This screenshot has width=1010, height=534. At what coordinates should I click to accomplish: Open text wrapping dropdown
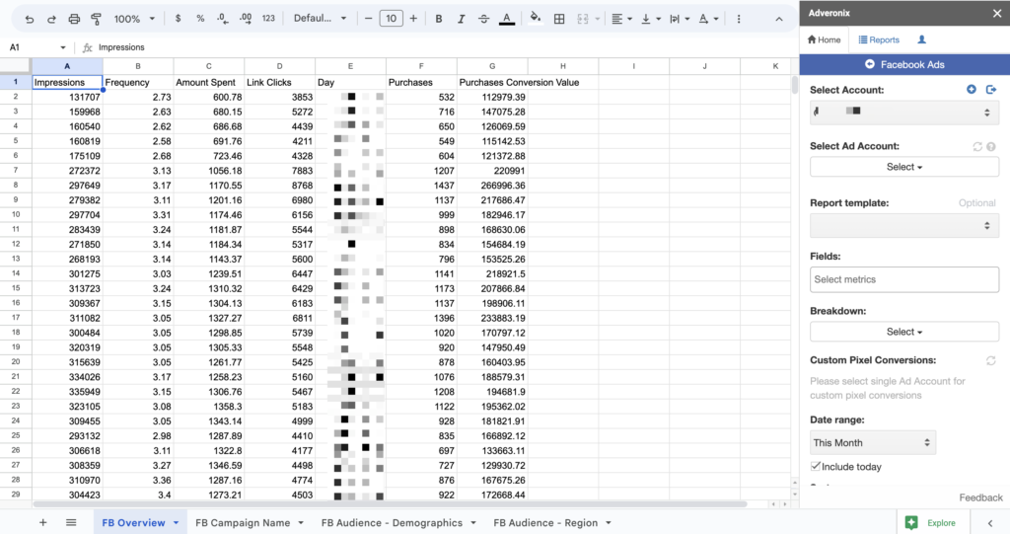(x=680, y=19)
